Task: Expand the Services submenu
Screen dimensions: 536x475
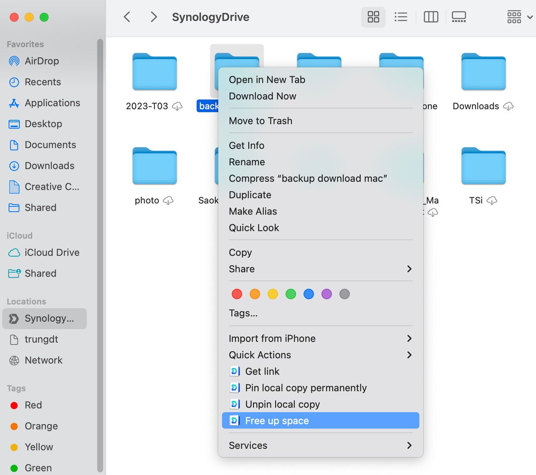Action: coord(320,446)
